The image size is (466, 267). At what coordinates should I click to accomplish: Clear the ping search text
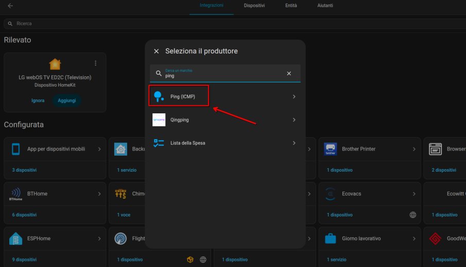click(289, 73)
